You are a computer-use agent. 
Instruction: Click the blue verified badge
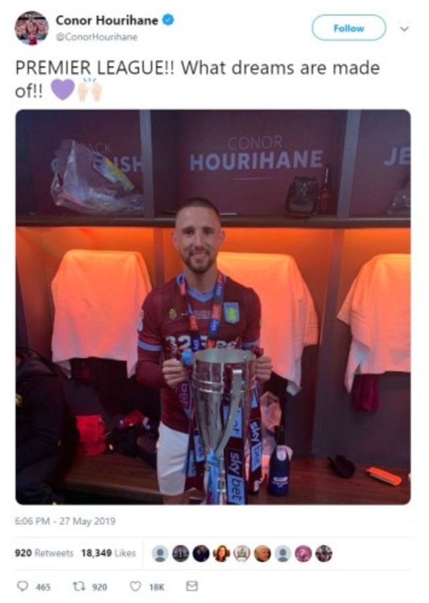[168, 20]
